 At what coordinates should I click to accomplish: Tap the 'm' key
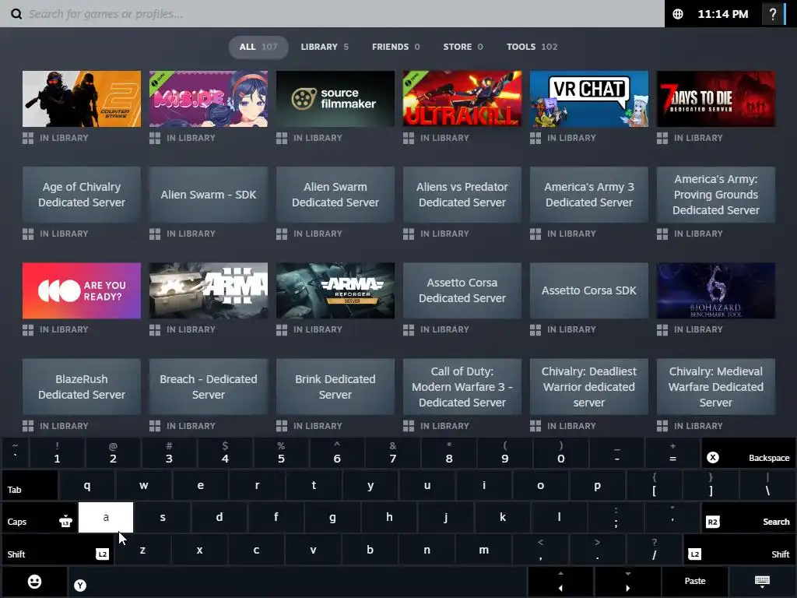coord(484,550)
